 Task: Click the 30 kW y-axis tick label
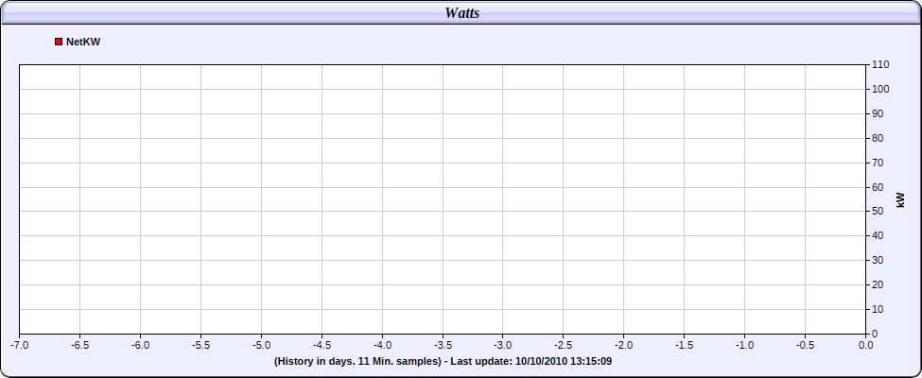click(879, 260)
